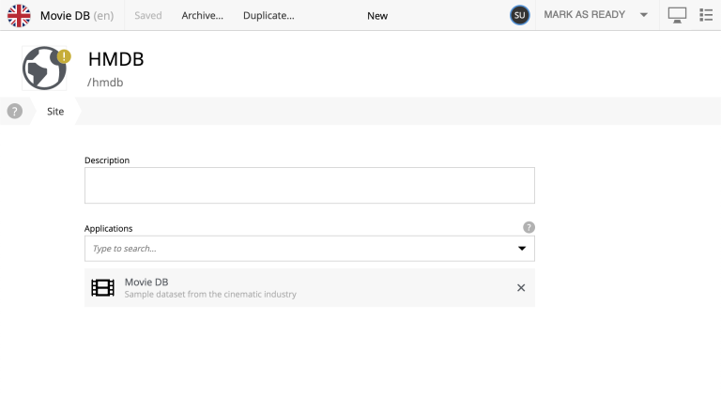Click the Duplicate... button
This screenshot has width=721, height=397.
coord(268,16)
